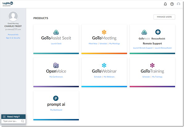Click the GoToTraining product title
This screenshot has width=184, height=127.
tap(152, 71)
